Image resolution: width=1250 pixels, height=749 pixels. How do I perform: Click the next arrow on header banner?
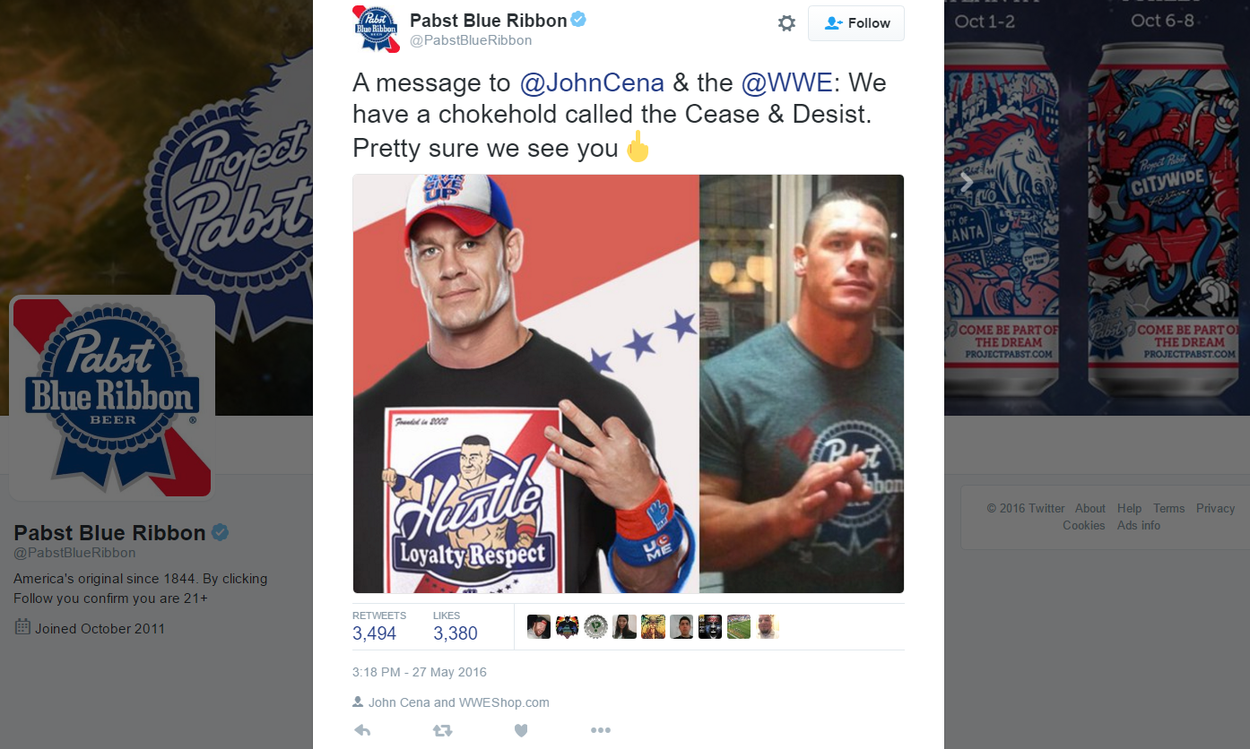(x=967, y=182)
